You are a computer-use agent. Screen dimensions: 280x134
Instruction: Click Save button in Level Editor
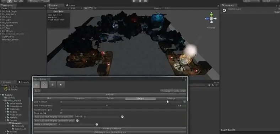coord(37,91)
